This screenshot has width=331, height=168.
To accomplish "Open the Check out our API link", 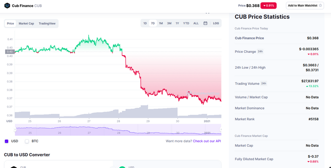I will tap(207, 141).
